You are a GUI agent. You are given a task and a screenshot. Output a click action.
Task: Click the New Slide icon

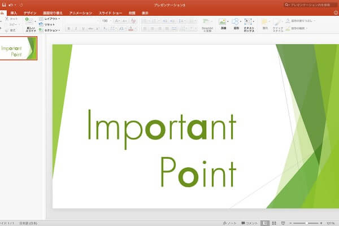tap(29, 21)
